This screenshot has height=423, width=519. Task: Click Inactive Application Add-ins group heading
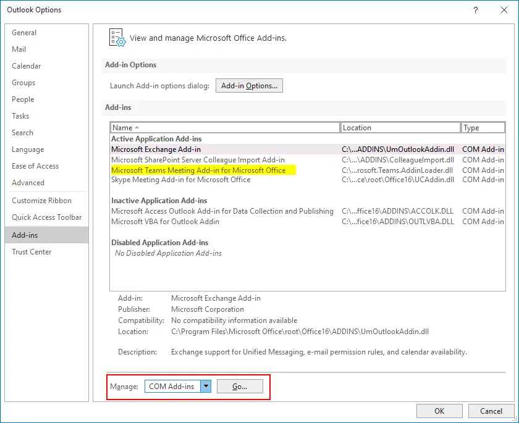click(x=159, y=201)
